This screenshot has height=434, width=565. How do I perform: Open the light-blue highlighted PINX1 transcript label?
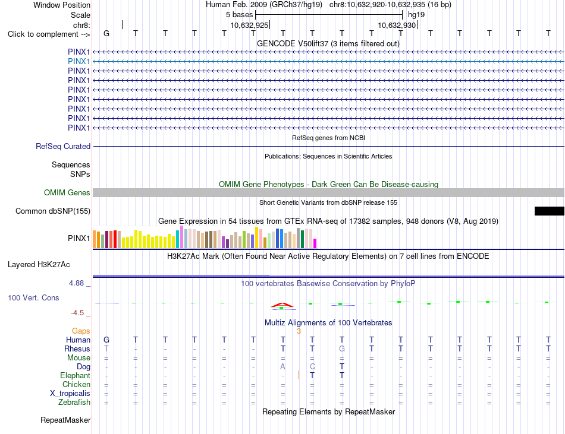[79, 62]
